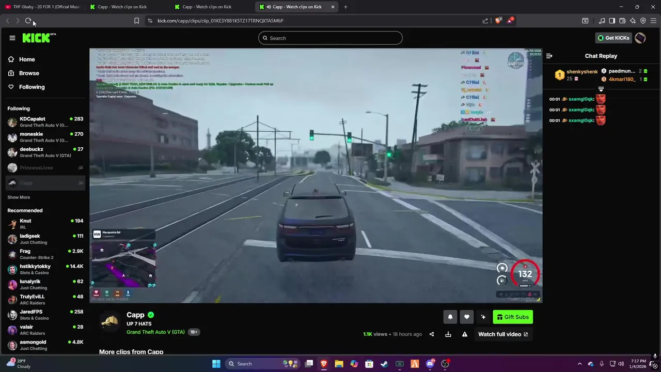The width and height of the screenshot is (661, 372).
Task: Open Leo AI sparkle icon in the toolbar
Action: click(633, 21)
